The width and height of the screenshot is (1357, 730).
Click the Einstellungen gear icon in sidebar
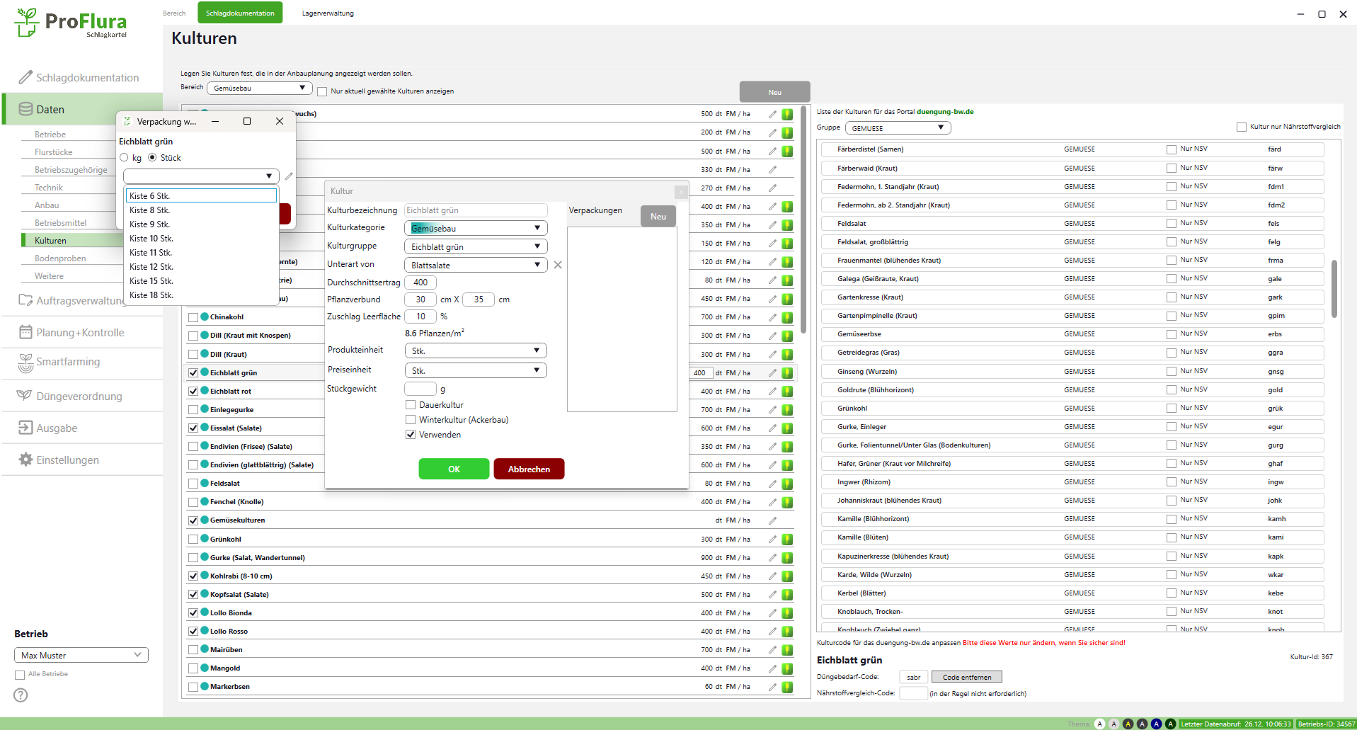coord(25,460)
